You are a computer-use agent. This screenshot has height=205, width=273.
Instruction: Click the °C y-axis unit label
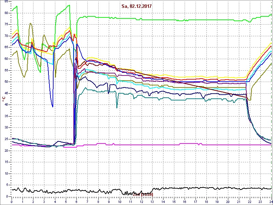coord(4,99)
